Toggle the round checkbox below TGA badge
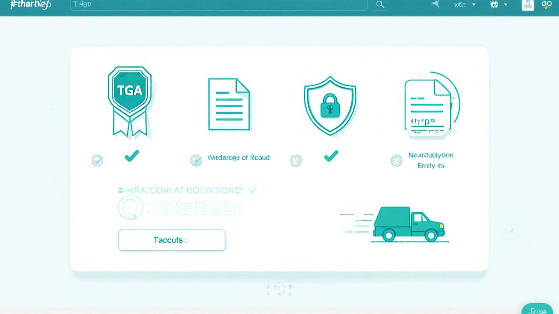Image resolution: width=559 pixels, height=314 pixels. 97,160
